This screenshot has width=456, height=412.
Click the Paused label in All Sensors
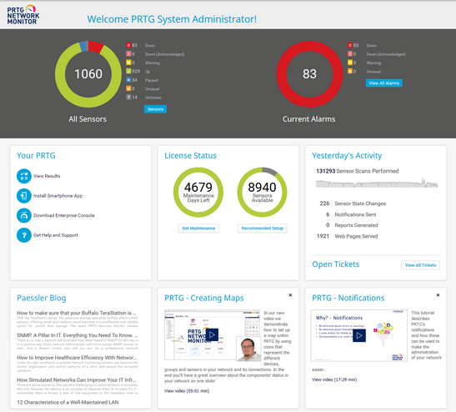[x=152, y=80]
